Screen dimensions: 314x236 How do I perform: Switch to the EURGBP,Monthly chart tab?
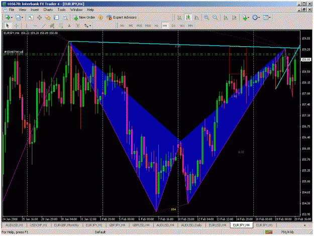coord(66,225)
